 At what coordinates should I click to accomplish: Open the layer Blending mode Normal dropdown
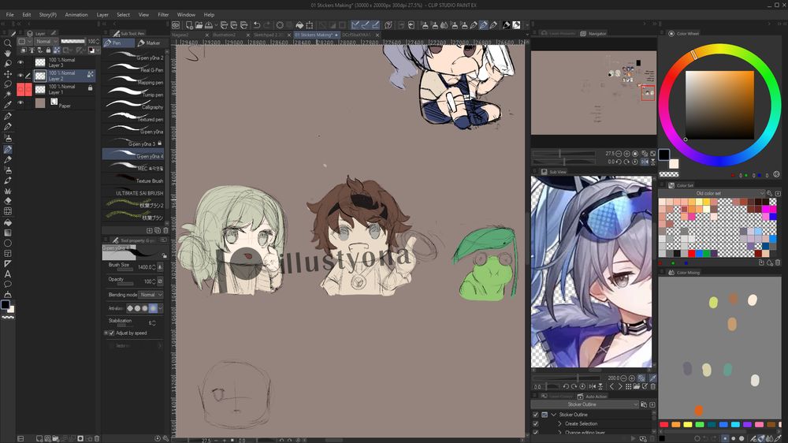tap(46, 41)
